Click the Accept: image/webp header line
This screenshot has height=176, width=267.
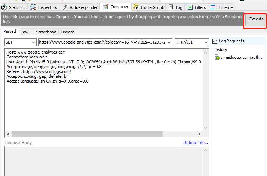coord(54,67)
